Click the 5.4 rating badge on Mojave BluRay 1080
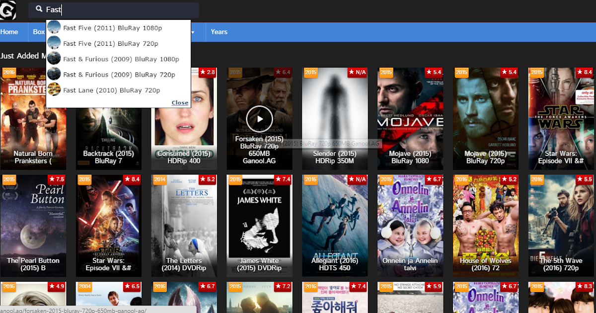This screenshot has height=313, width=596. (434, 73)
